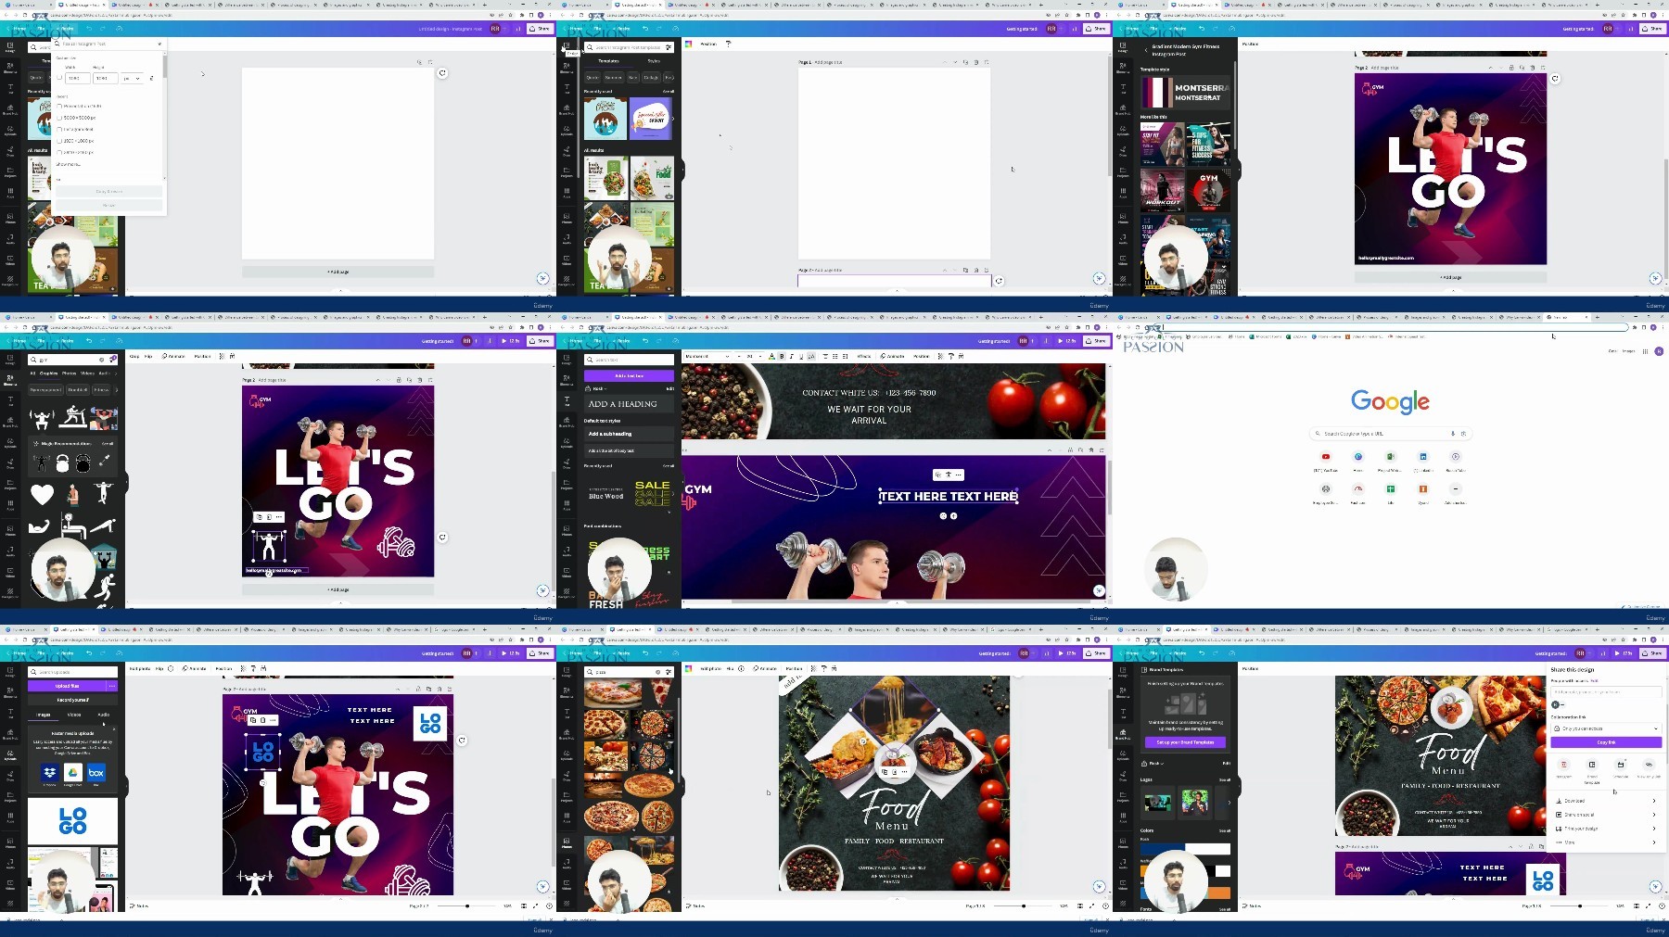
Task: Expand the More option in the share panel
Action: pyautogui.click(x=1606, y=842)
